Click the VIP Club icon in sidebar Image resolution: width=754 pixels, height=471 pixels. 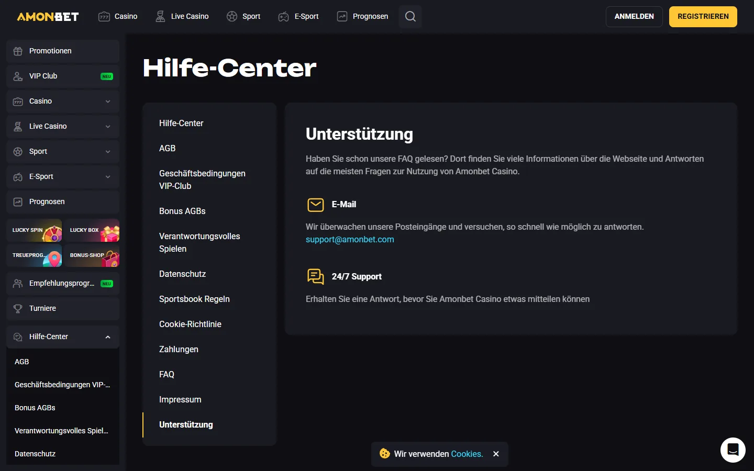coord(18,76)
